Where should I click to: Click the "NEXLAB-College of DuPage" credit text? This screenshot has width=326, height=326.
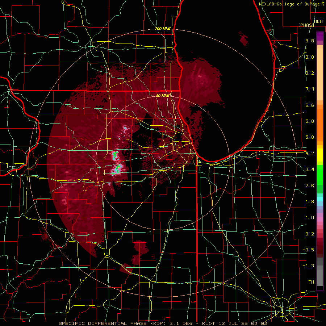tap(289, 4)
